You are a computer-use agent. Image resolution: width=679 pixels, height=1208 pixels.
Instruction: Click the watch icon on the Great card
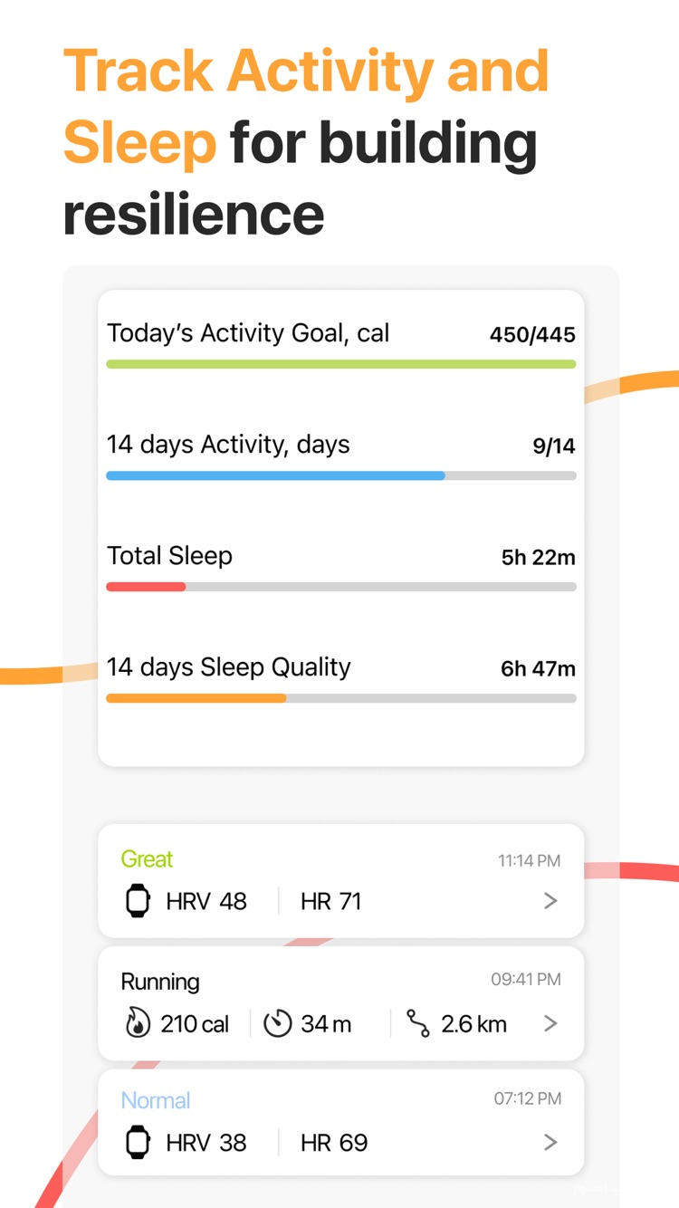138,901
